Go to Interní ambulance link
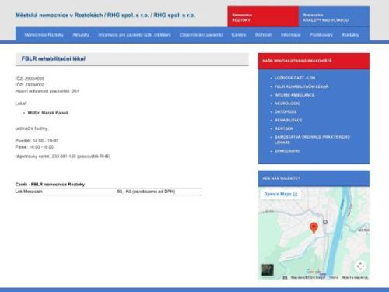389x292 pixels. point(295,95)
